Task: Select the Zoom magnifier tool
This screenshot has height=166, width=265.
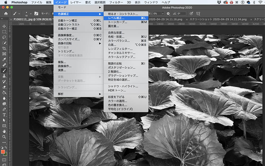Action: (x=4, y=137)
